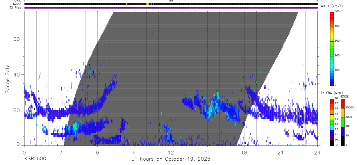Screen dimensions: 357x165
Task: Click the width colorbar's blue bottom end
Action: (x=332, y=81)
